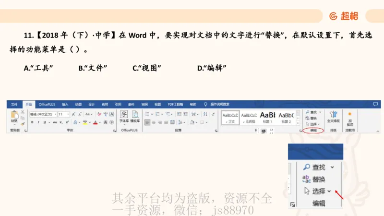
Task: Toggle Underline formatting (U)
Action: 45,122
